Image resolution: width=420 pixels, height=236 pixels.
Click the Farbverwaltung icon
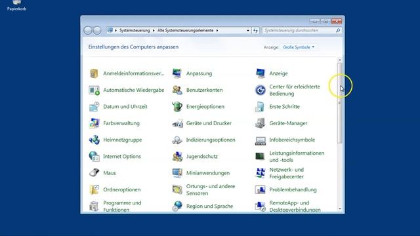94,123
